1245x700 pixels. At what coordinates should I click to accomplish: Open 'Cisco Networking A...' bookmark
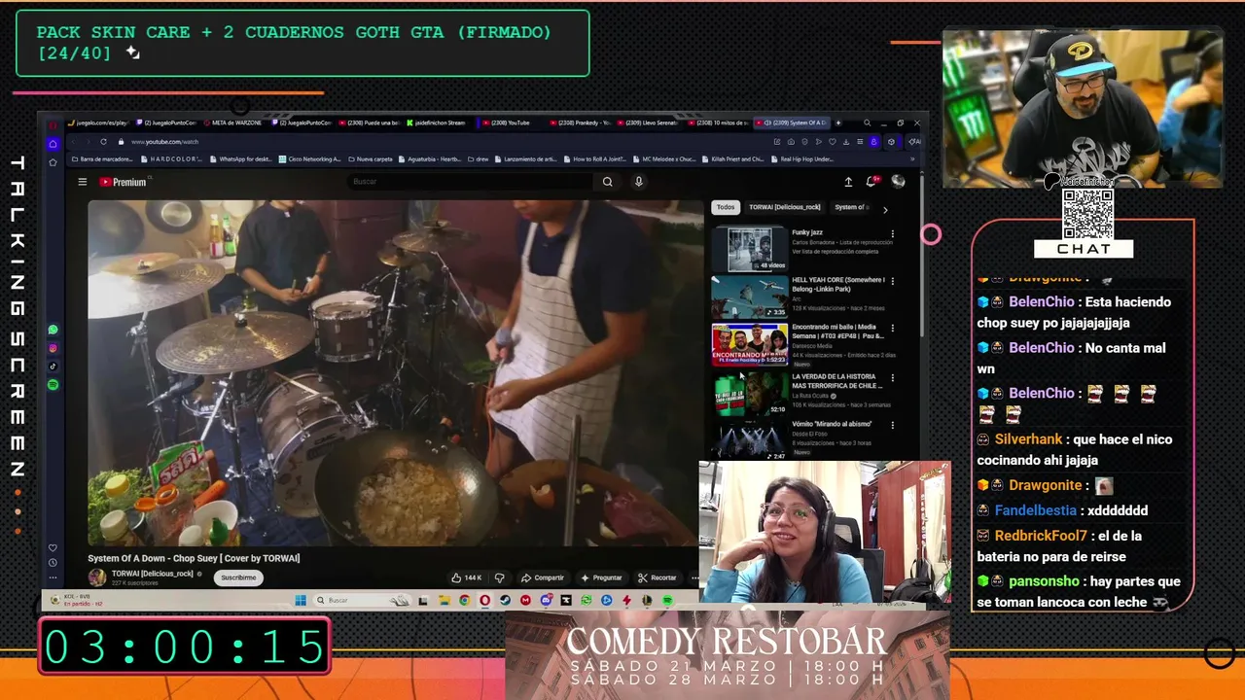pyautogui.click(x=308, y=158)
